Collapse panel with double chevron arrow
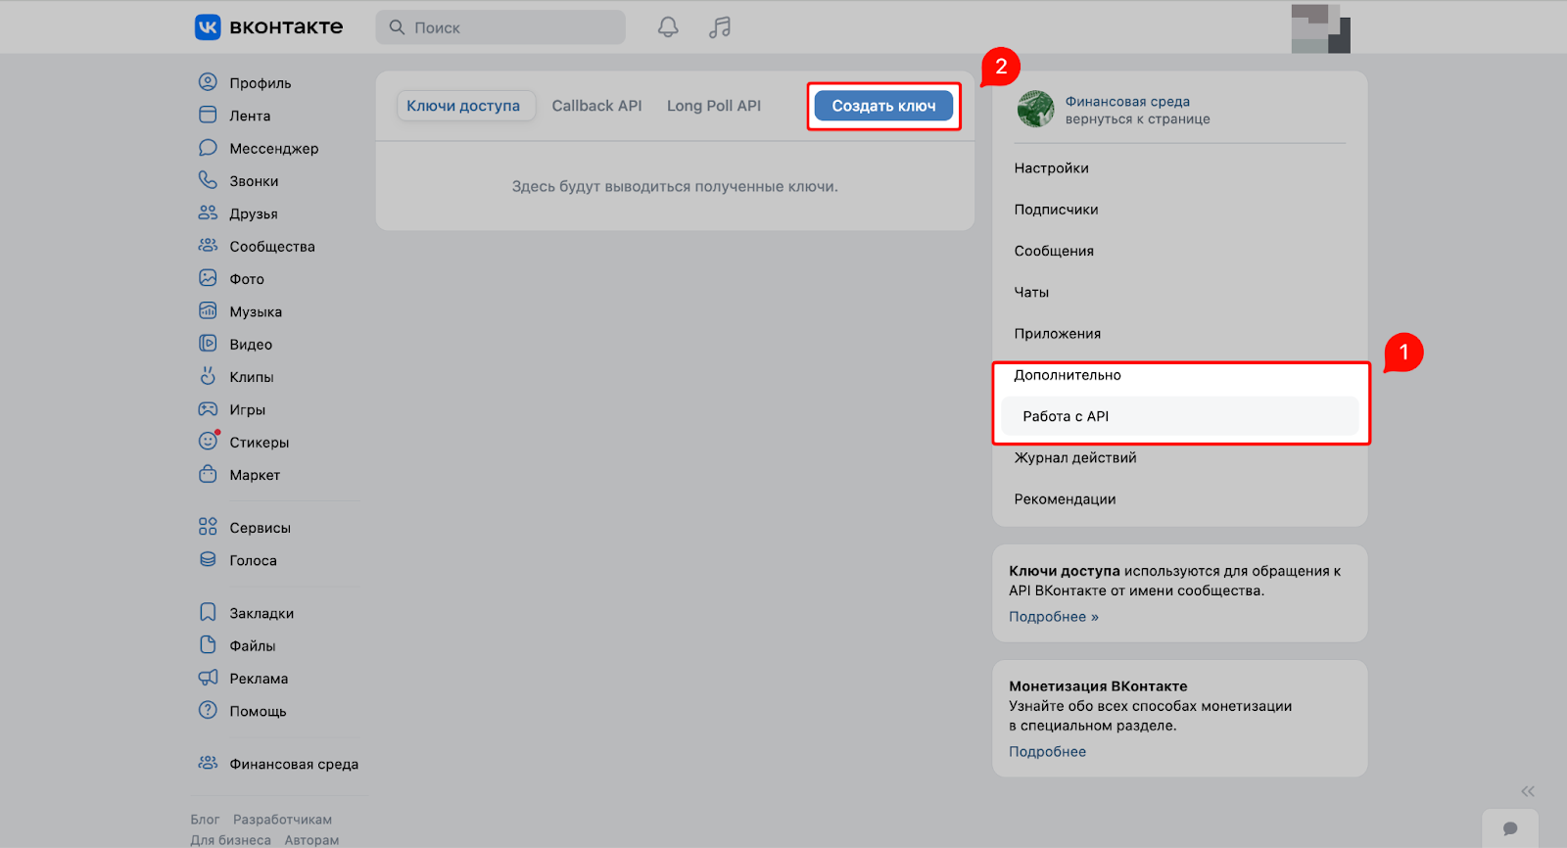 click(1528, 791)
